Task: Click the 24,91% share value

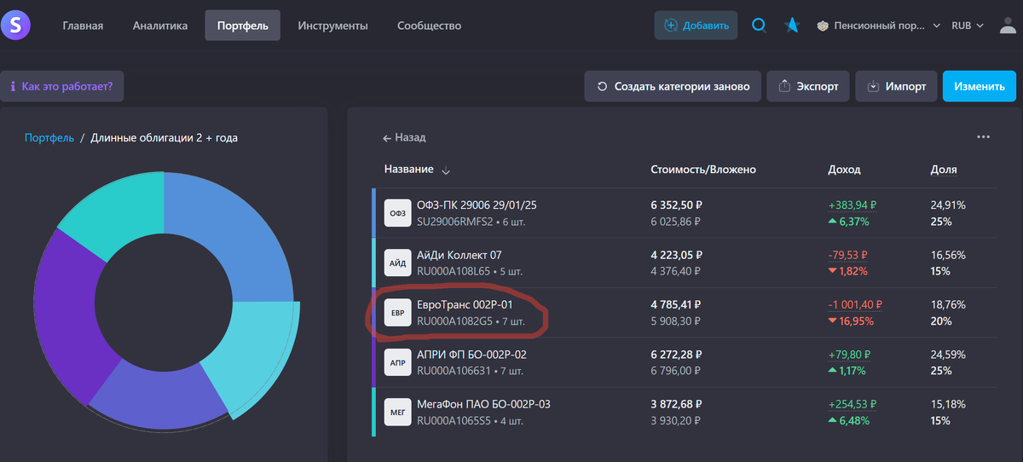Action: click(947, 205)
